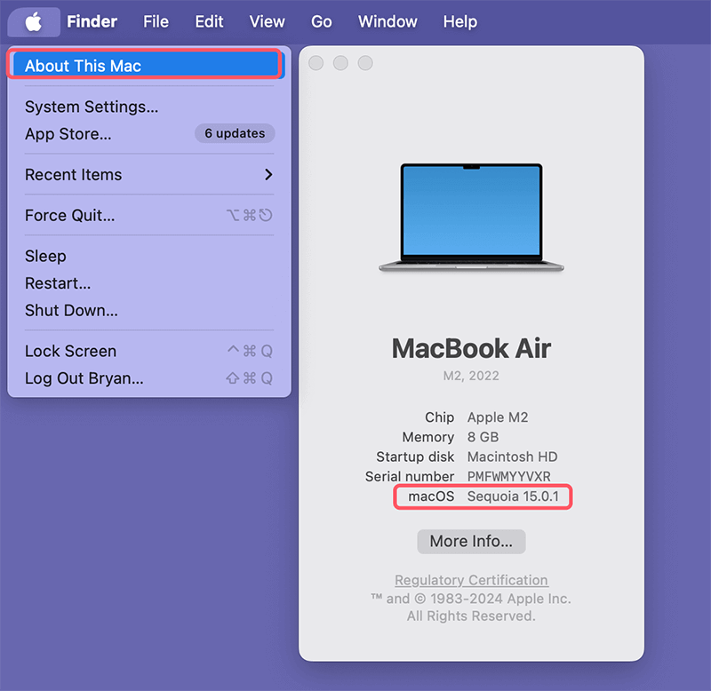This screenshot has height=691, width=711.
Task: Click the Startup disk label
Action: click(415, 457)
